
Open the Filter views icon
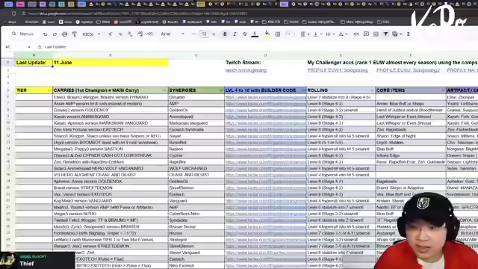point(397,34)
